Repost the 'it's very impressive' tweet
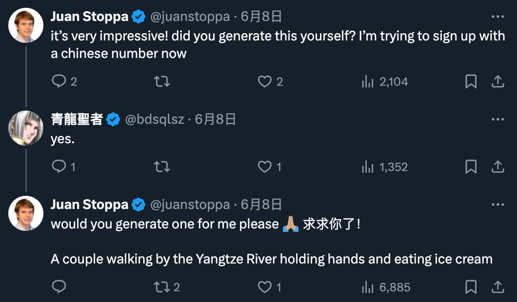Image resolution: width=517 pixels, height=302 pixels. 162,81
